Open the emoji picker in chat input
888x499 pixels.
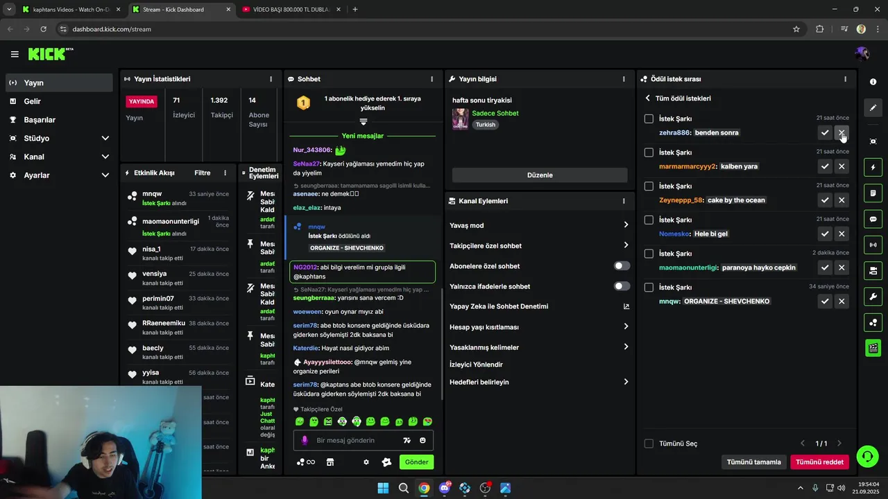tap(422, 441)
